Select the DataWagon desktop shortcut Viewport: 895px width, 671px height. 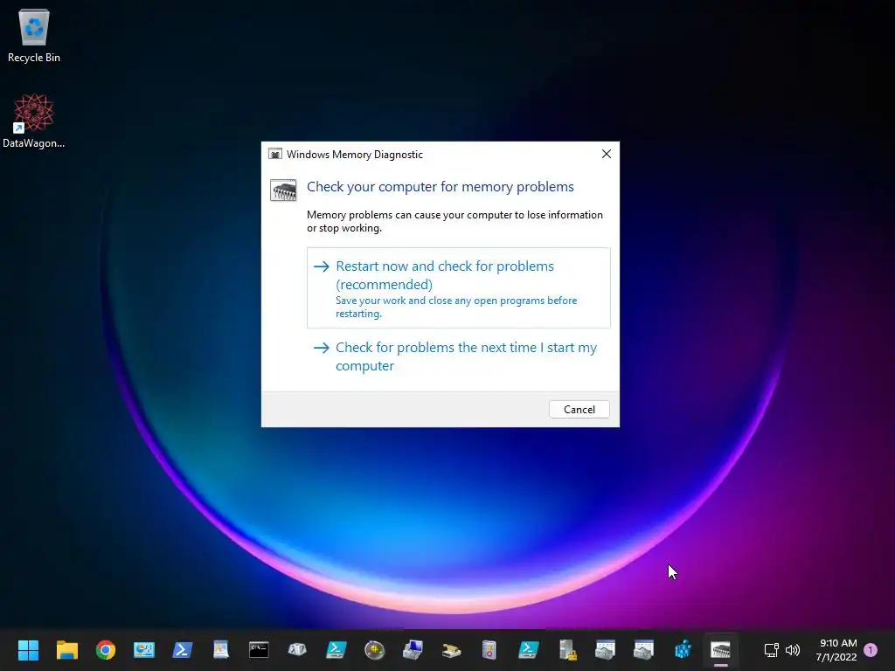click(34, 121)
